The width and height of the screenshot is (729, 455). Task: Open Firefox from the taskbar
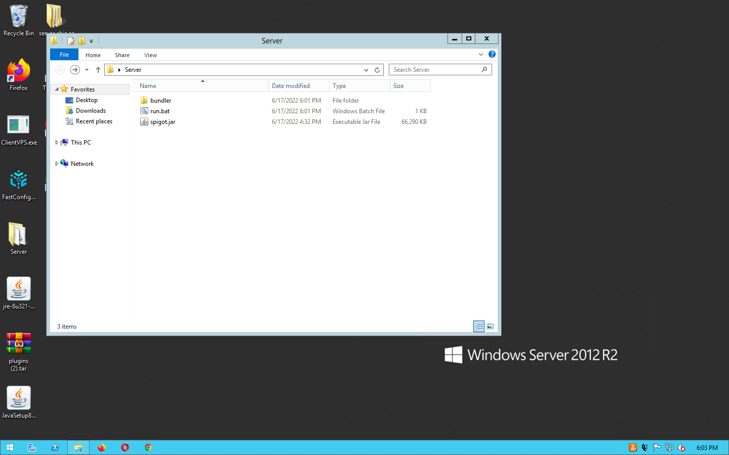pos(102,447)
